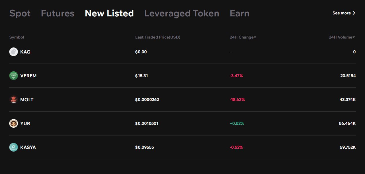Click the green VEREM token icon
The image size is (365, 174).
pyautogui.click(x=14, y=76)
